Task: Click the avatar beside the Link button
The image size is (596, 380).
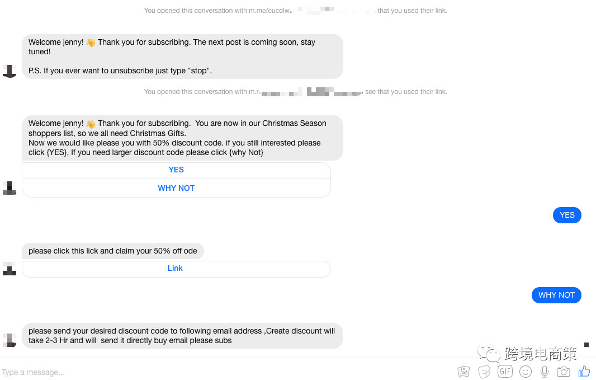Action: 10,269
